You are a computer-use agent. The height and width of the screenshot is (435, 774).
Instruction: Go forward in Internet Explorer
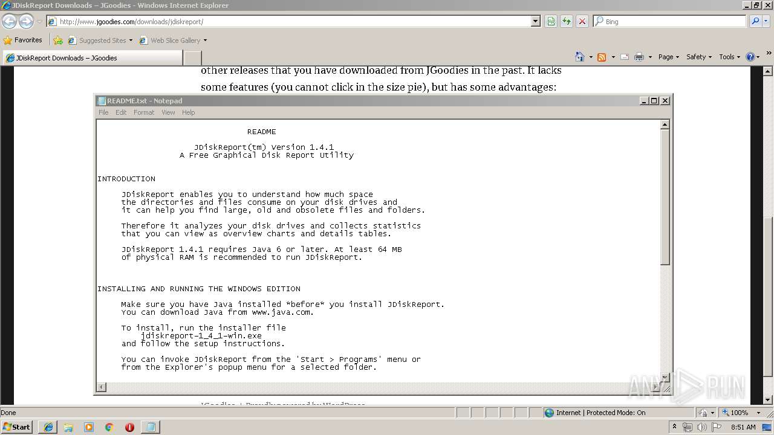click(x=26, y=21)
